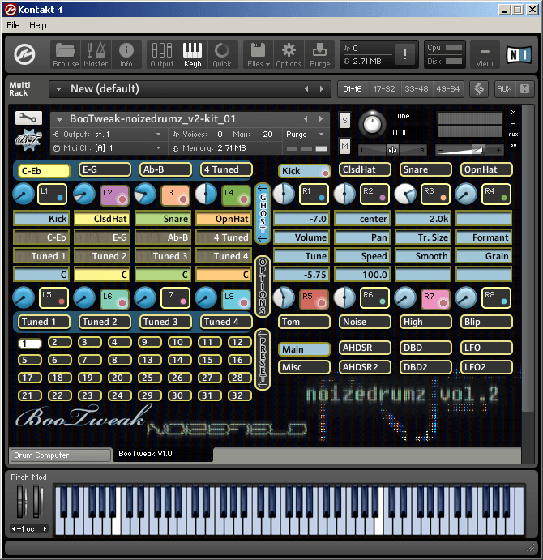Toggle the AUX button in rack header

coord(504,89)
